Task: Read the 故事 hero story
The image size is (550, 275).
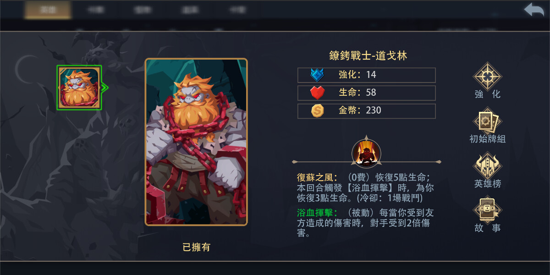Action: pyautogui.click(x=488, y=210)
